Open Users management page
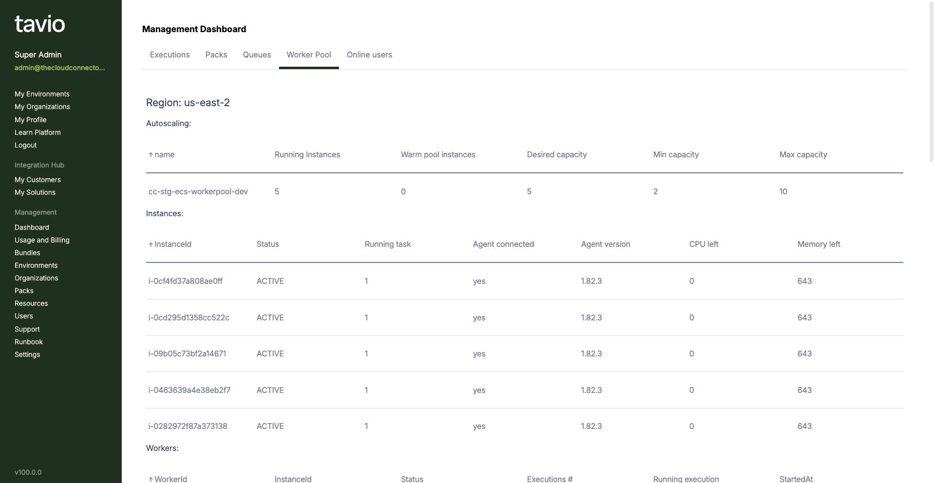The width and height of the screenshot is (935, 483). [24, 316]
